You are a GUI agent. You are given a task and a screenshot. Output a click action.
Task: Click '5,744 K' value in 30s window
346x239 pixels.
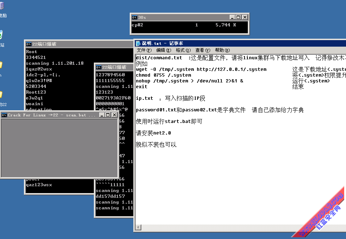(226, 25)
